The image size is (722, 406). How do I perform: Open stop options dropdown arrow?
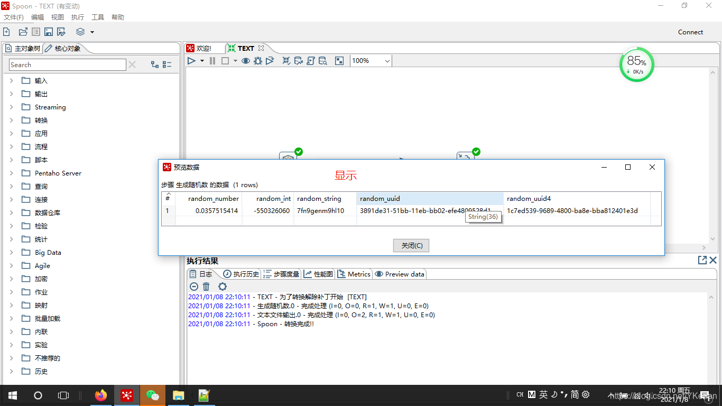pos(235,61)
